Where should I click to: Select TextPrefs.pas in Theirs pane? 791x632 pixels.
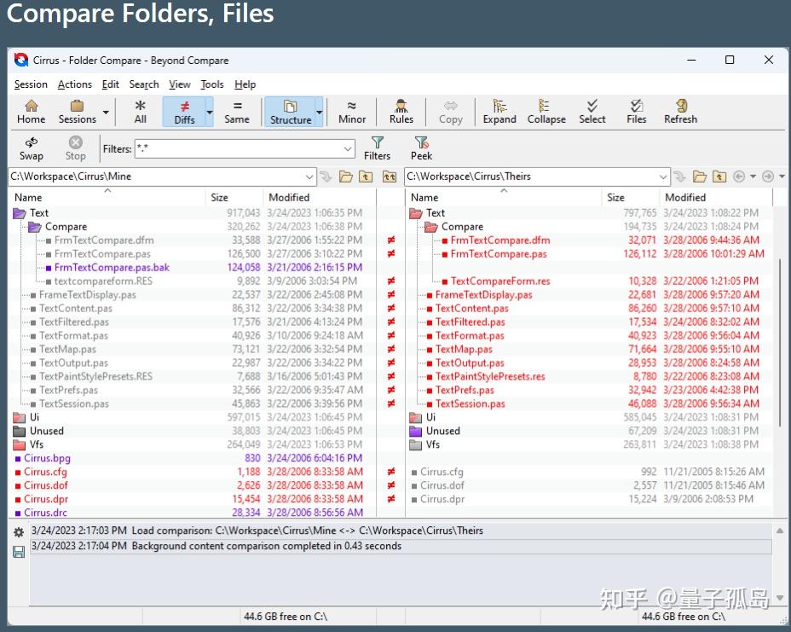coord(465,391)
